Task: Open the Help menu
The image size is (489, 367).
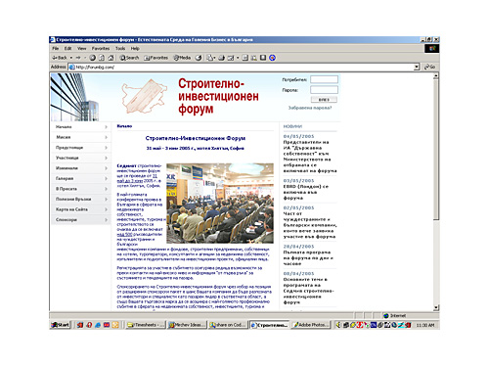Action: click(135, 48)
